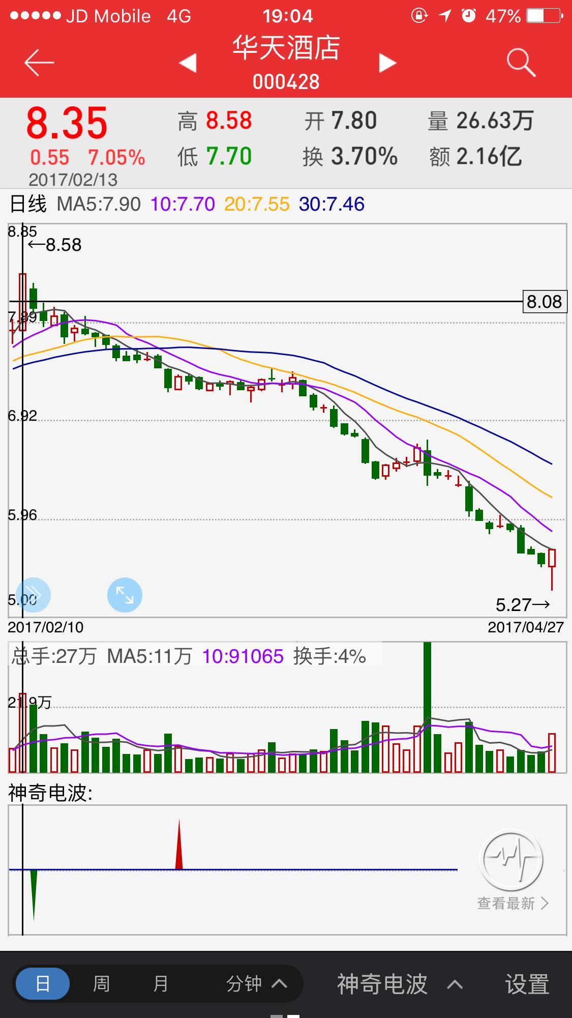
Task: Select the 日 daily chart period
Action: coord(43,984)
